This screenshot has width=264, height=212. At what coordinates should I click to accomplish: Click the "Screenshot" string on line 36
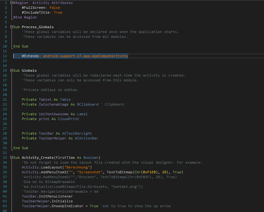(90, 172)
